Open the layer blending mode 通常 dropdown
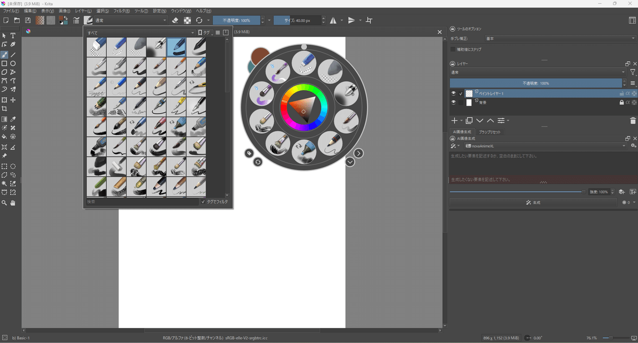 pyautogui.click(x=532, y=72)
